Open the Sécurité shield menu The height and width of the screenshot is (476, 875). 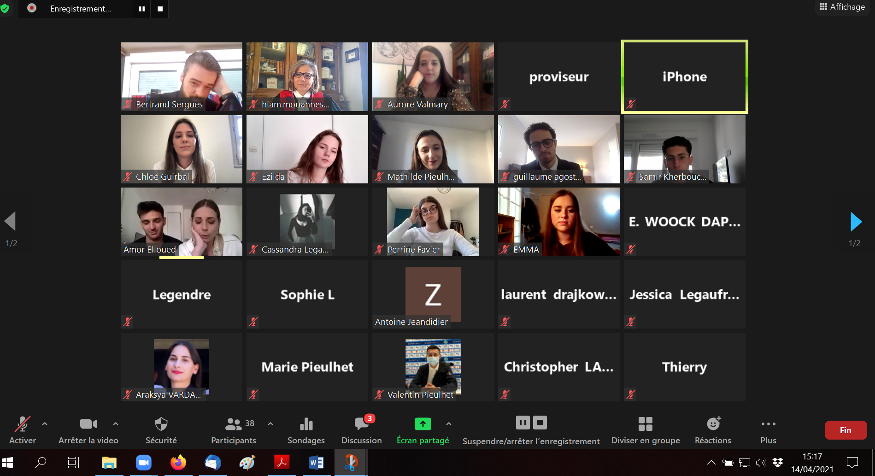pos(161,424)
